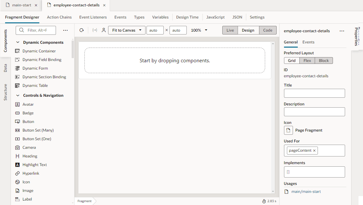Remove the pageContent tag
363x205 pixels.
tap(314, 151)
